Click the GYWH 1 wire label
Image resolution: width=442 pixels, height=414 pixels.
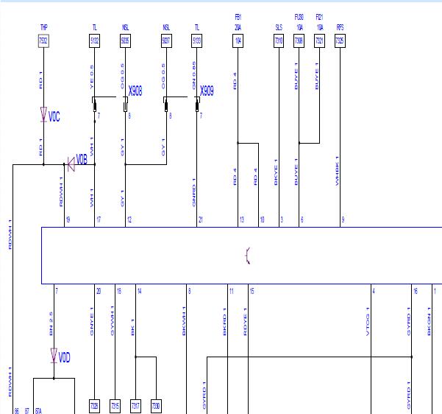pos(113,320)
